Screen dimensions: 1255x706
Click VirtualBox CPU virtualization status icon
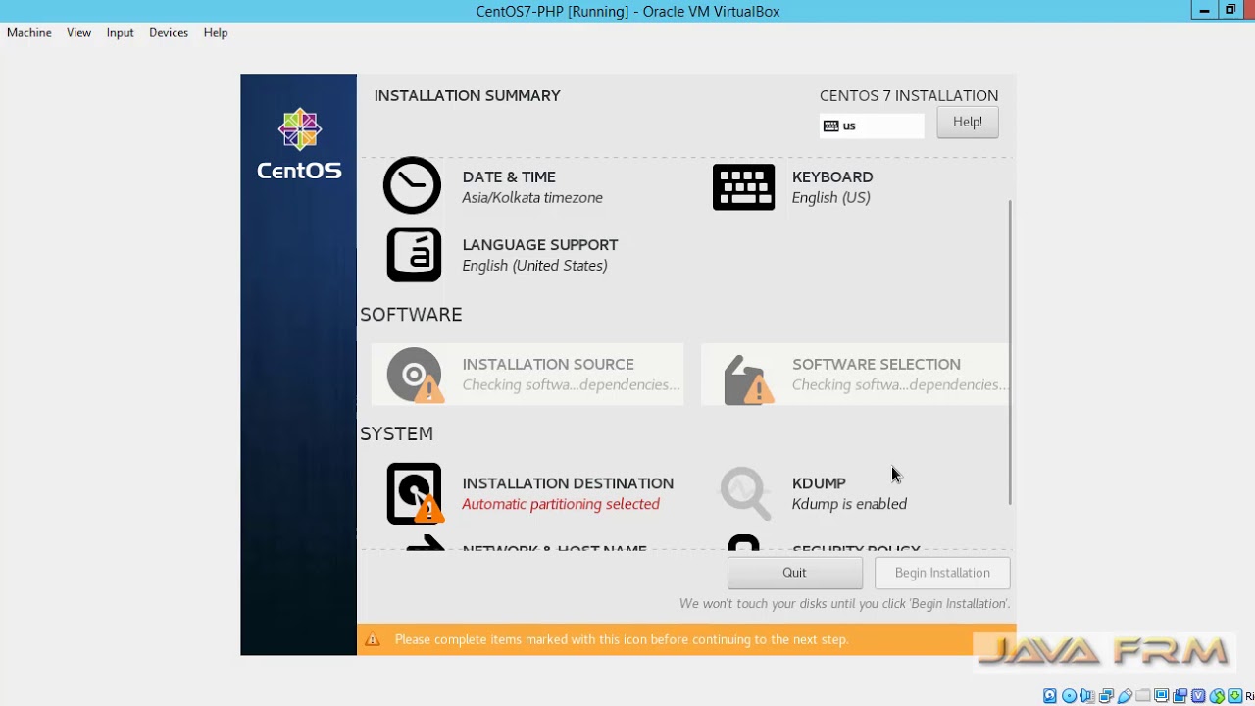pyautogui.click(x=1198, y=695)
